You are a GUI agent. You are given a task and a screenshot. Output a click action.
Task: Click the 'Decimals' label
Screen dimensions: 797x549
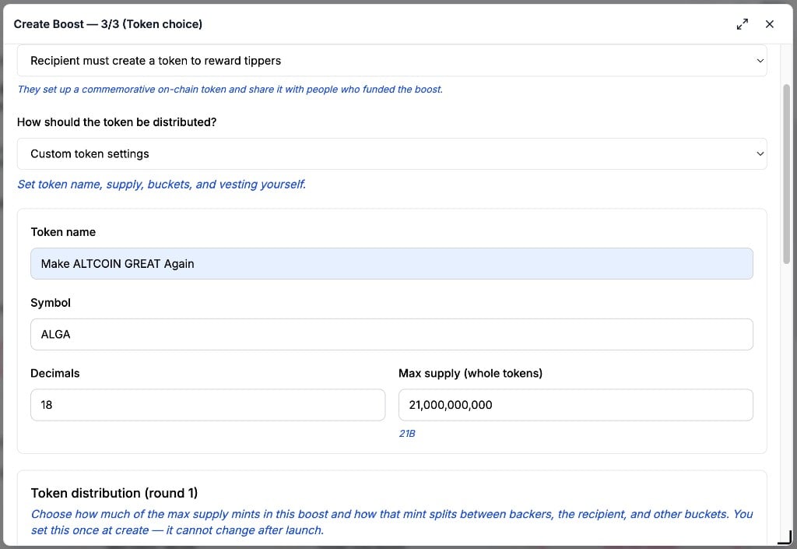(x=55, y=373)
